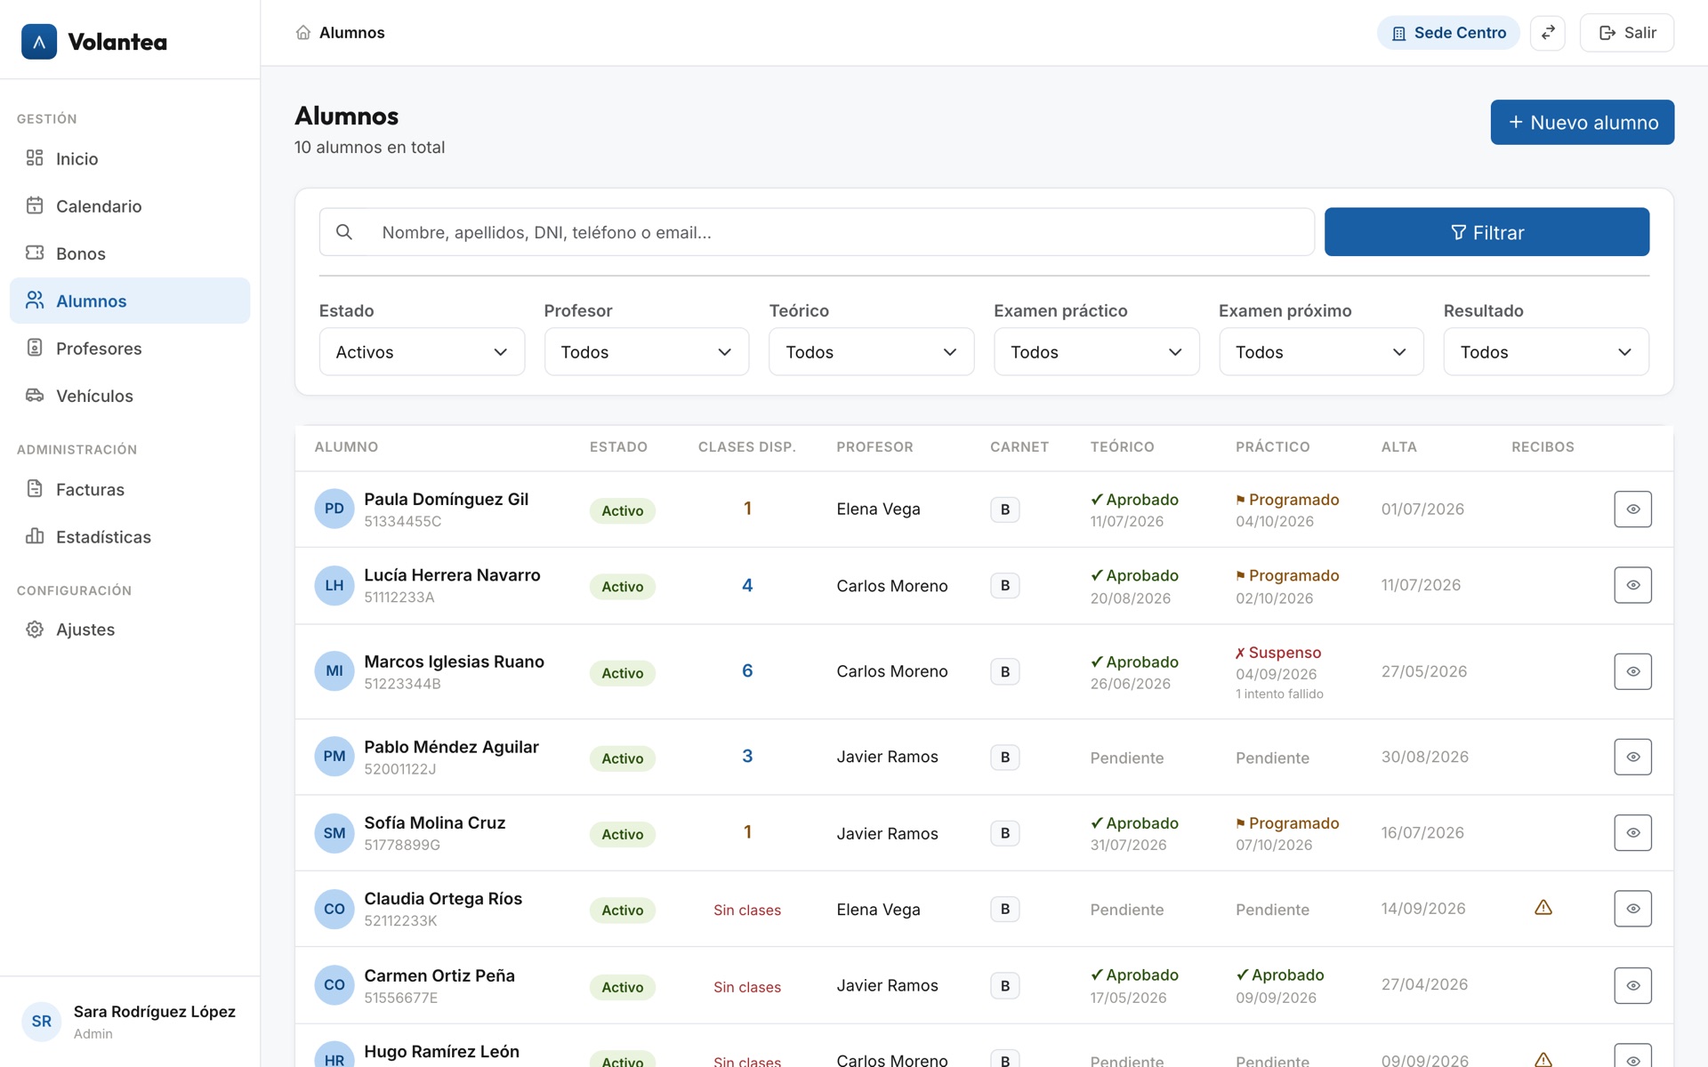Click Marcos Iglesias Ruano's Suspenso status
This screenshot has width=1708, height=1067.
(x=1278, y=653)
